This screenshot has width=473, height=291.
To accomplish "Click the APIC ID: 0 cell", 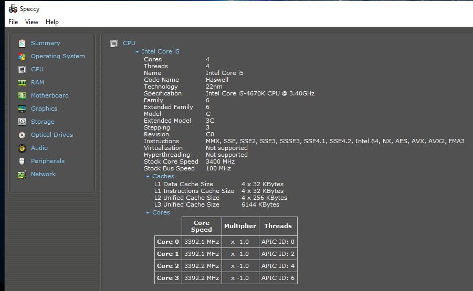I will (278, 242).
